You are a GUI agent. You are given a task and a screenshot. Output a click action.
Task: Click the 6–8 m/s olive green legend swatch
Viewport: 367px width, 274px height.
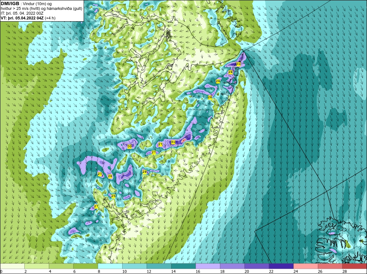(x=86, y=266)
